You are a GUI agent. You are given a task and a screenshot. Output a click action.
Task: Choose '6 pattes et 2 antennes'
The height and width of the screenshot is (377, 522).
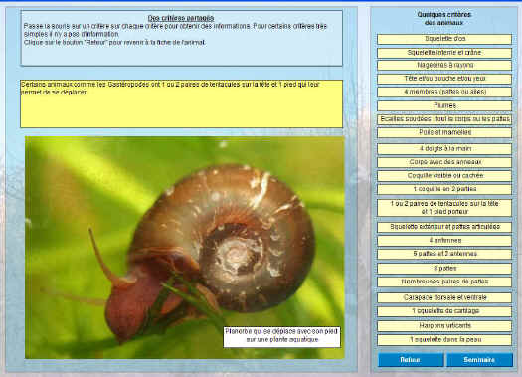click(x=444, y=254)
